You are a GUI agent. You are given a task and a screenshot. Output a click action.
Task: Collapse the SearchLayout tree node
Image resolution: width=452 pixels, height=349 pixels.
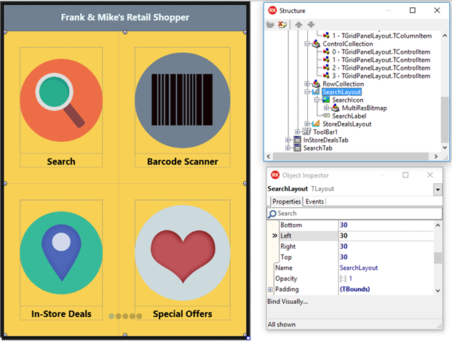(x=307, y=92)
